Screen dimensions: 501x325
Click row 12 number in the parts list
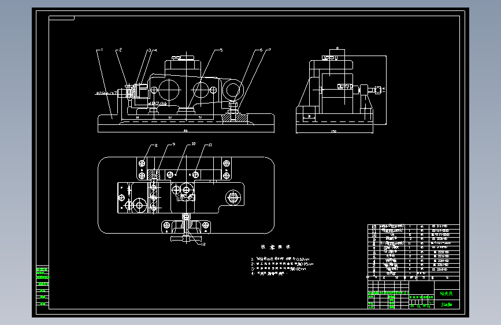374,227
